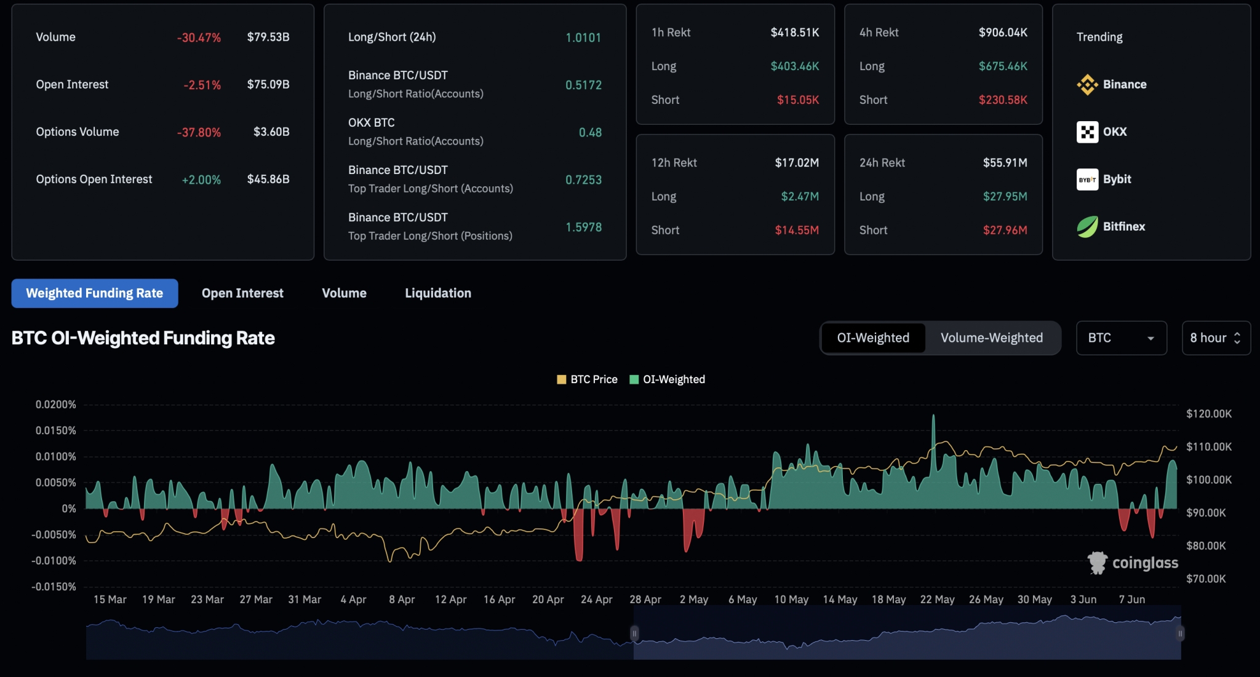
Task: Click the coinglass watermark logo
Action: pyautogui.click(x=1098, y=563)
